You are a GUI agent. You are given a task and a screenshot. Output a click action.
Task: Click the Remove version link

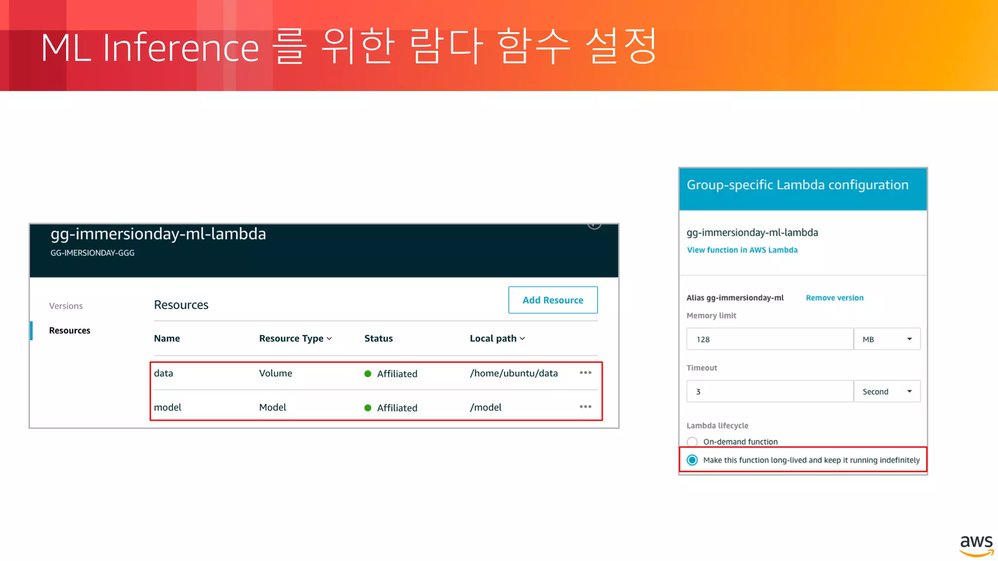pyautogui.click(x=834, y=298)
